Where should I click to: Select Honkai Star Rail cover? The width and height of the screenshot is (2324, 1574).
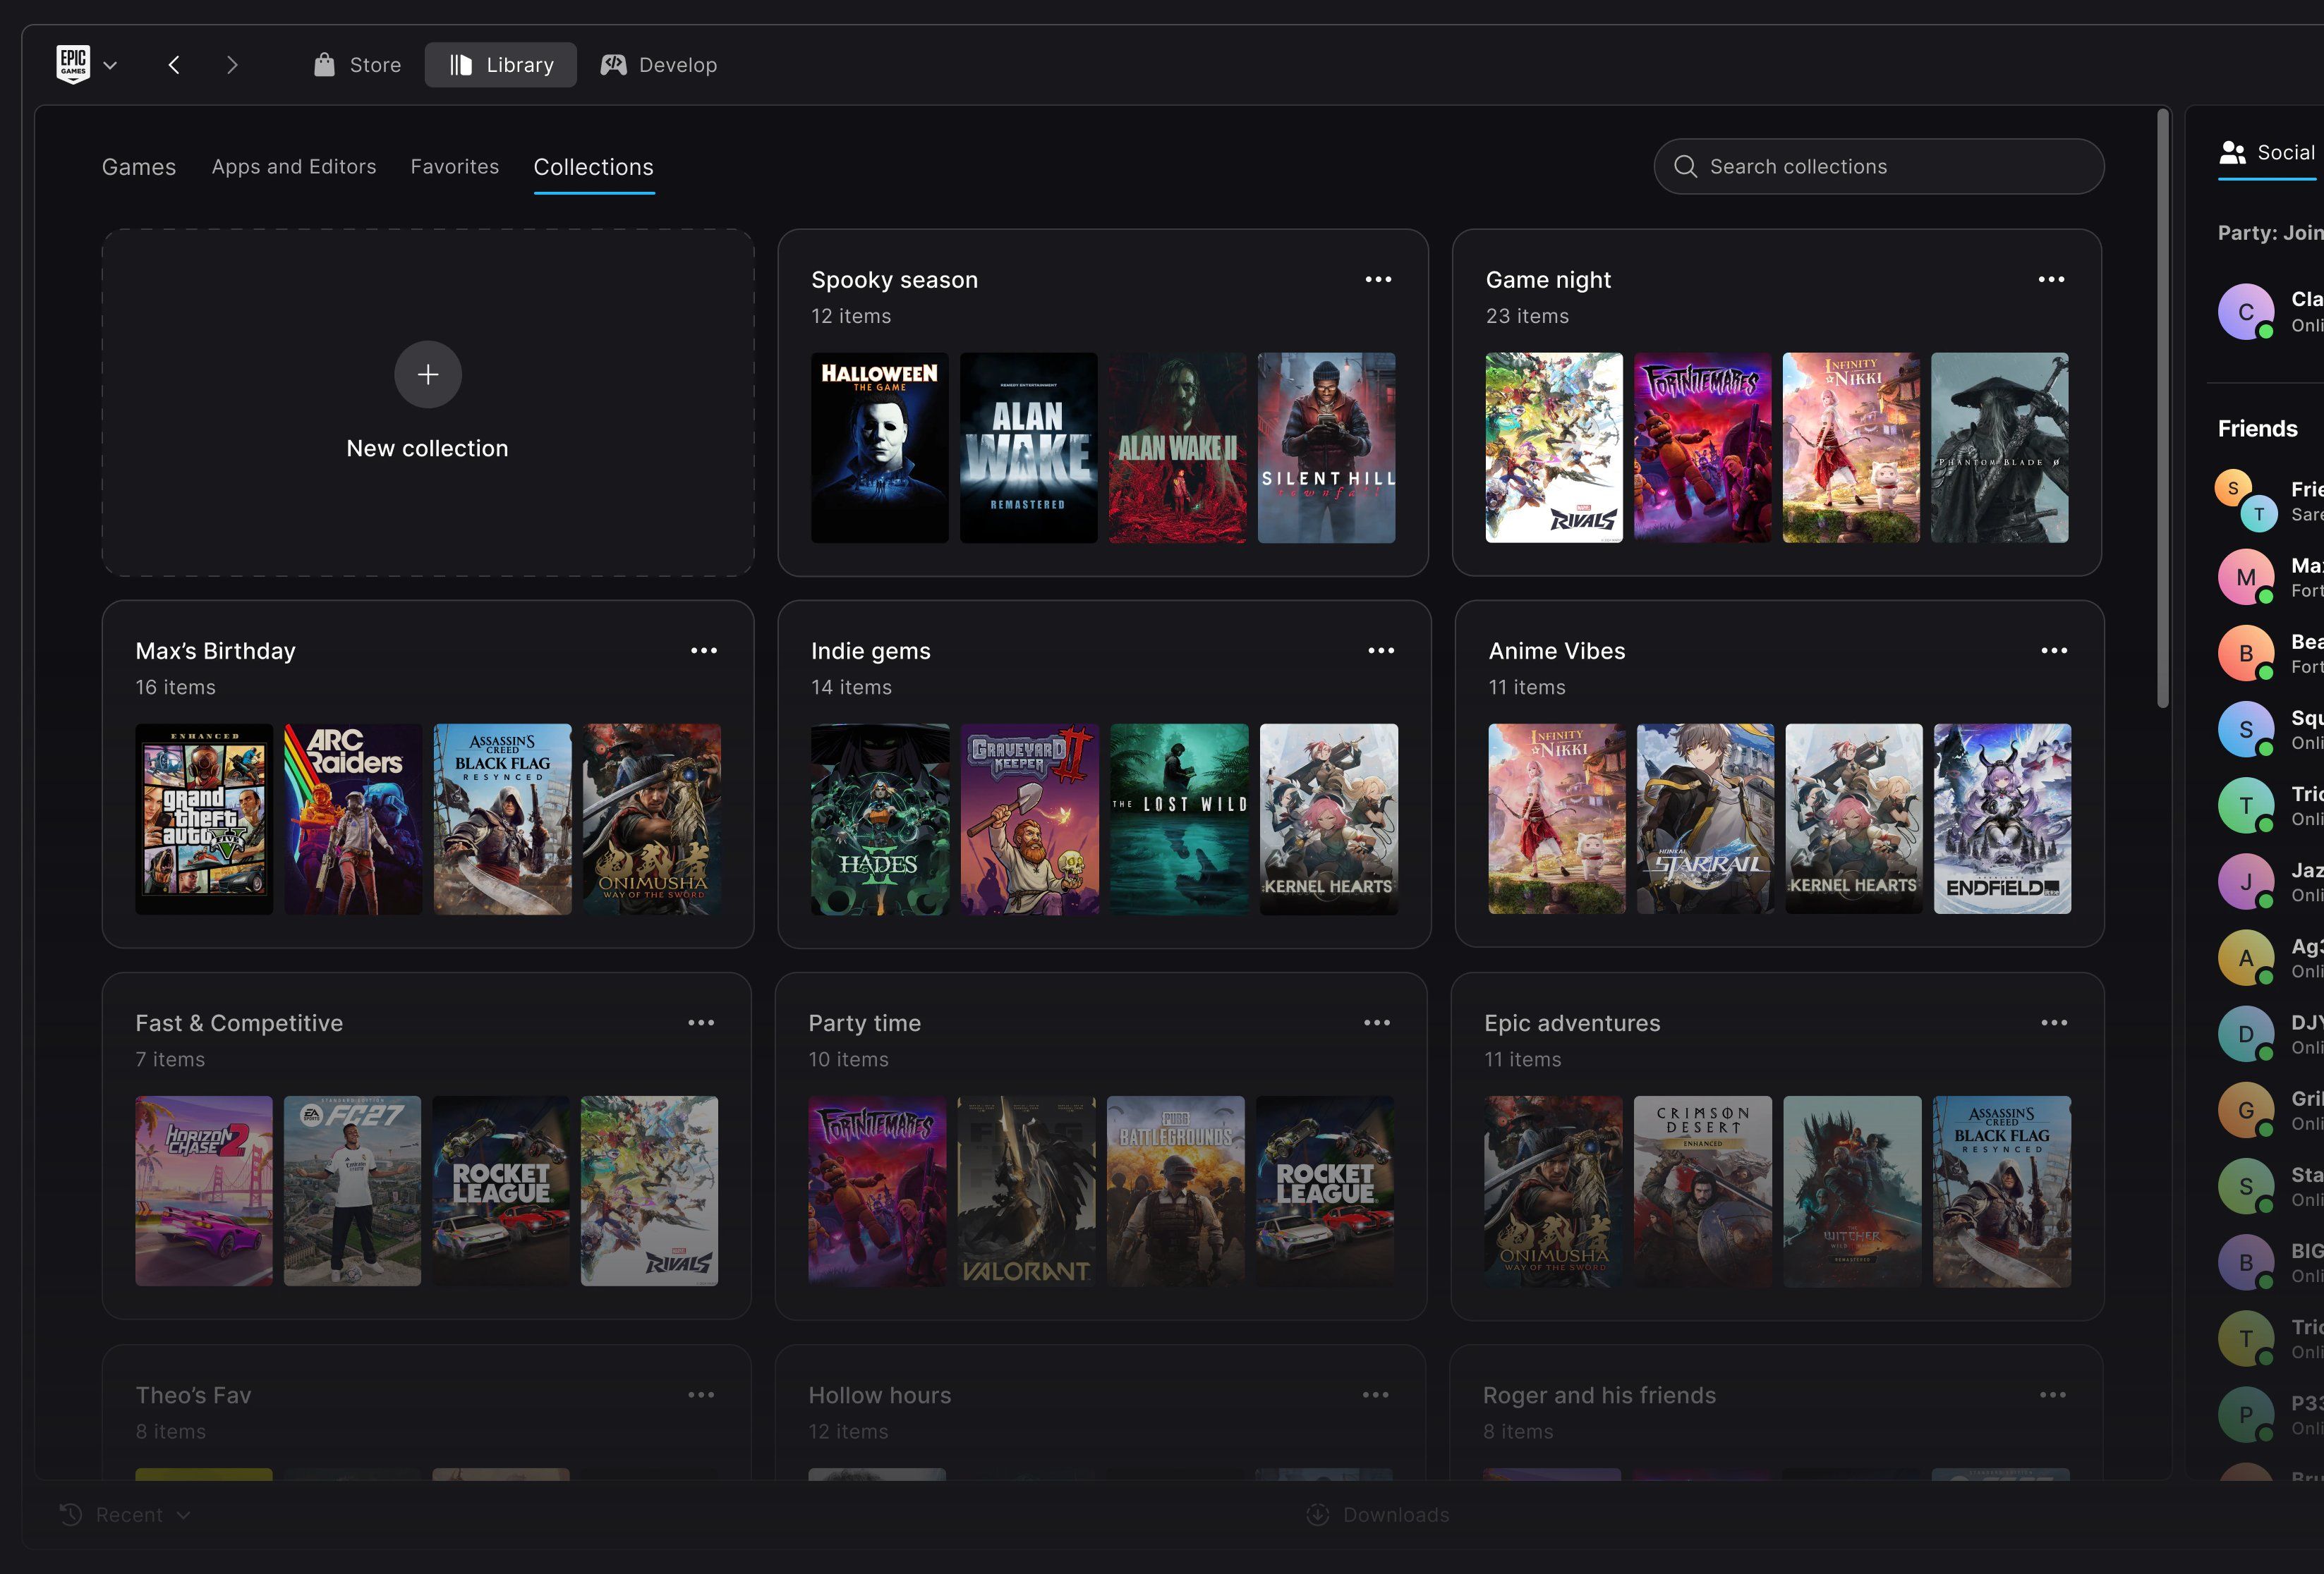[1706, 819]
